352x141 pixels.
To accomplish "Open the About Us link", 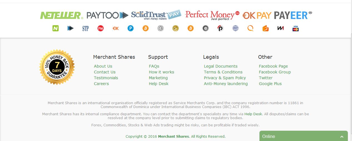I will tap(103, 66).
